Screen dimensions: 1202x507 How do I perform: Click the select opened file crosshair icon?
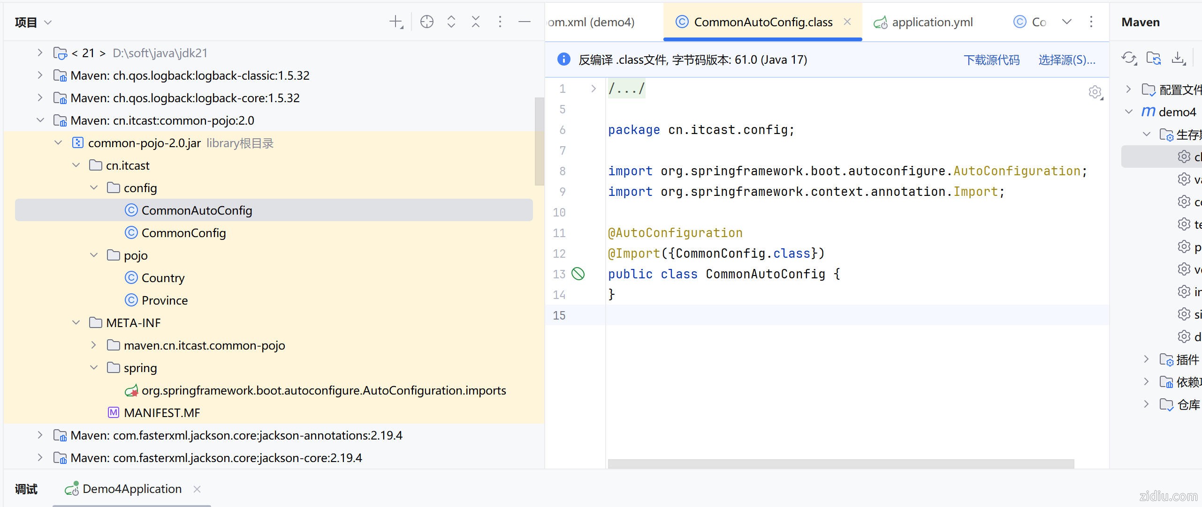426,22
